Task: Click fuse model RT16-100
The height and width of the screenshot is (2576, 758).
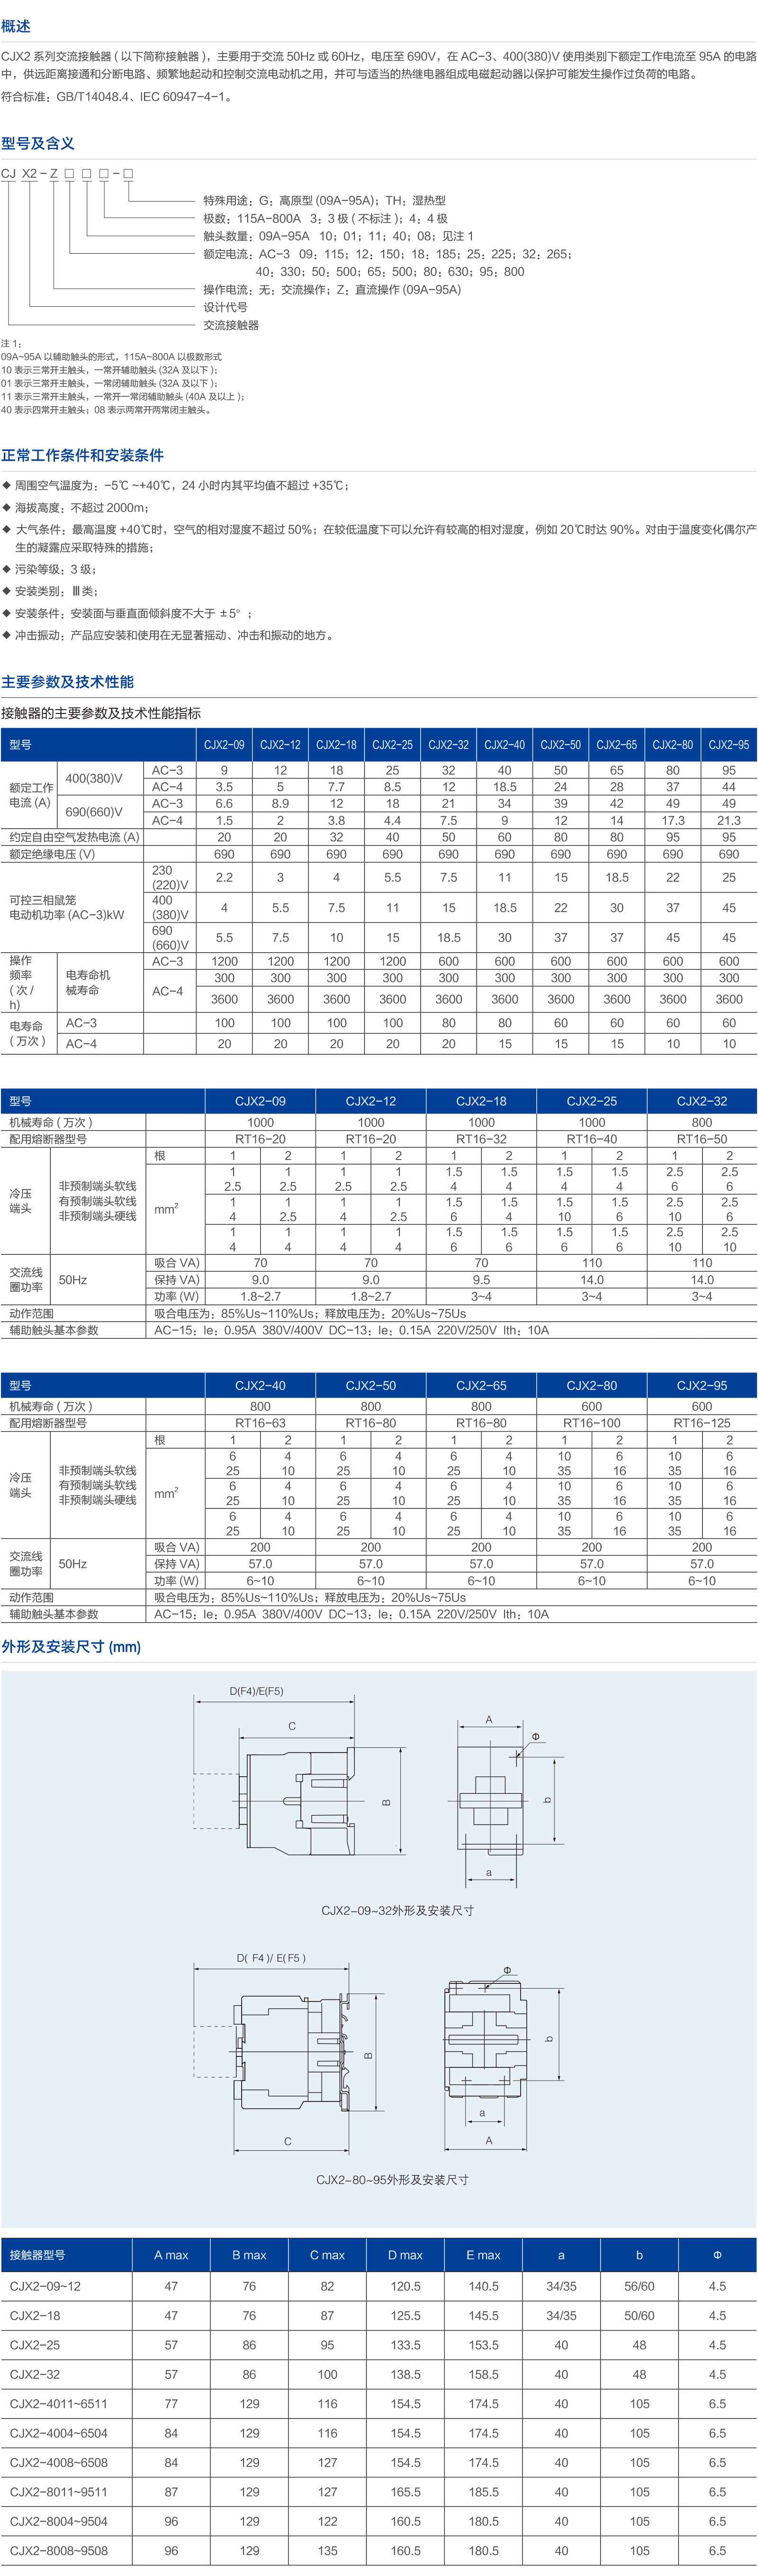Action: point(592,1423)
